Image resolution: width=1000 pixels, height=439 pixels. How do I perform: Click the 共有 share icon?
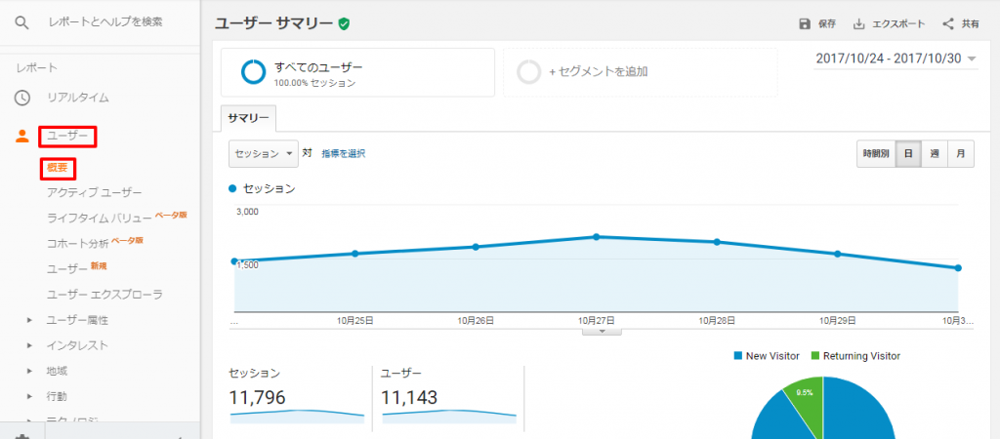(948, 24)
